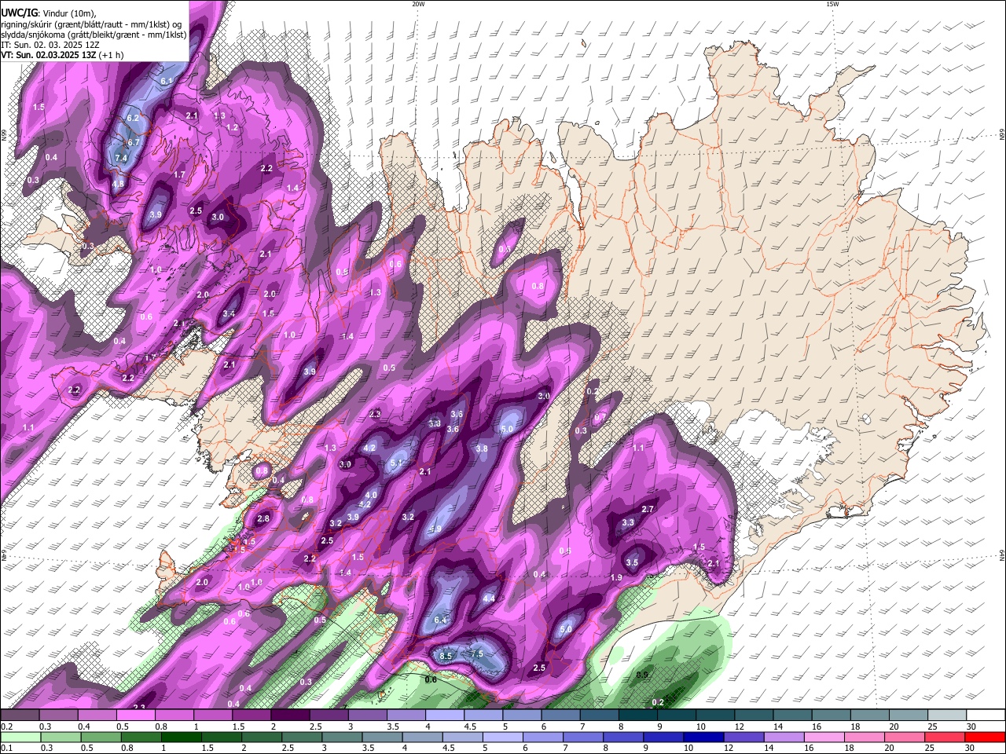
Task: Click the 2.8 precipitation value on the map
Action: [x=263, y=518]
